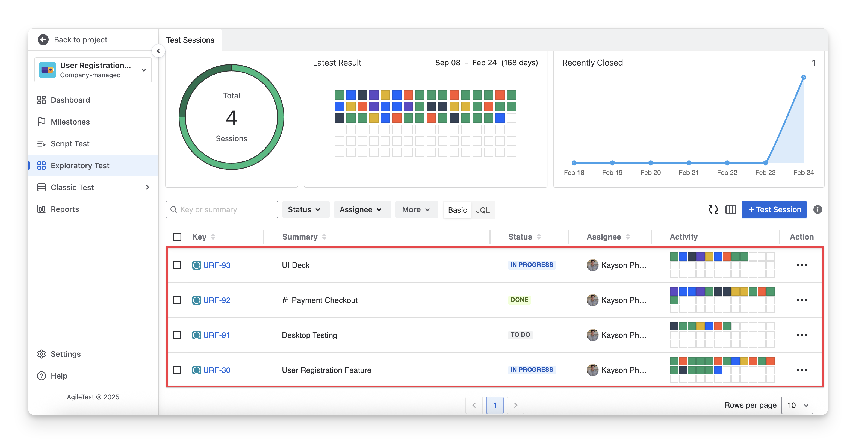Open the URF-93 session link

pos(217,265)
